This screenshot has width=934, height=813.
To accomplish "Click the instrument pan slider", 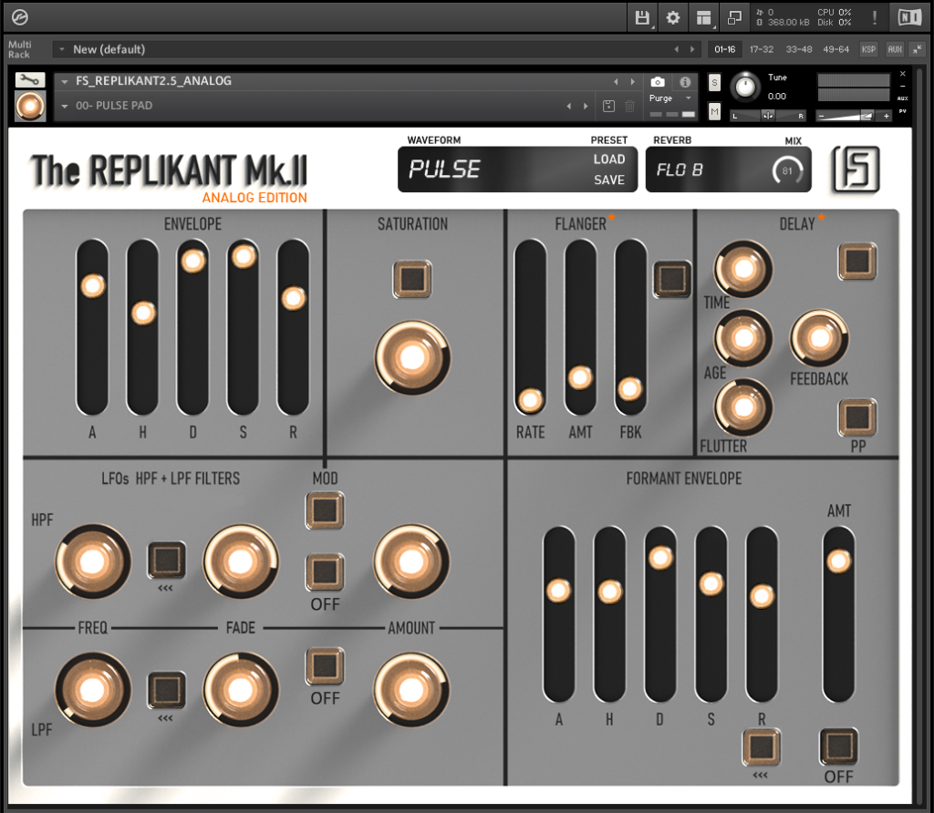I will tap(768, 116).
